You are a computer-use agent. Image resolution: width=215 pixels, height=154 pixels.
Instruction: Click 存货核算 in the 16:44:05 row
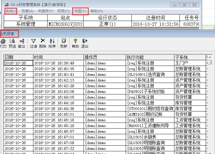(x=190, y=97)
